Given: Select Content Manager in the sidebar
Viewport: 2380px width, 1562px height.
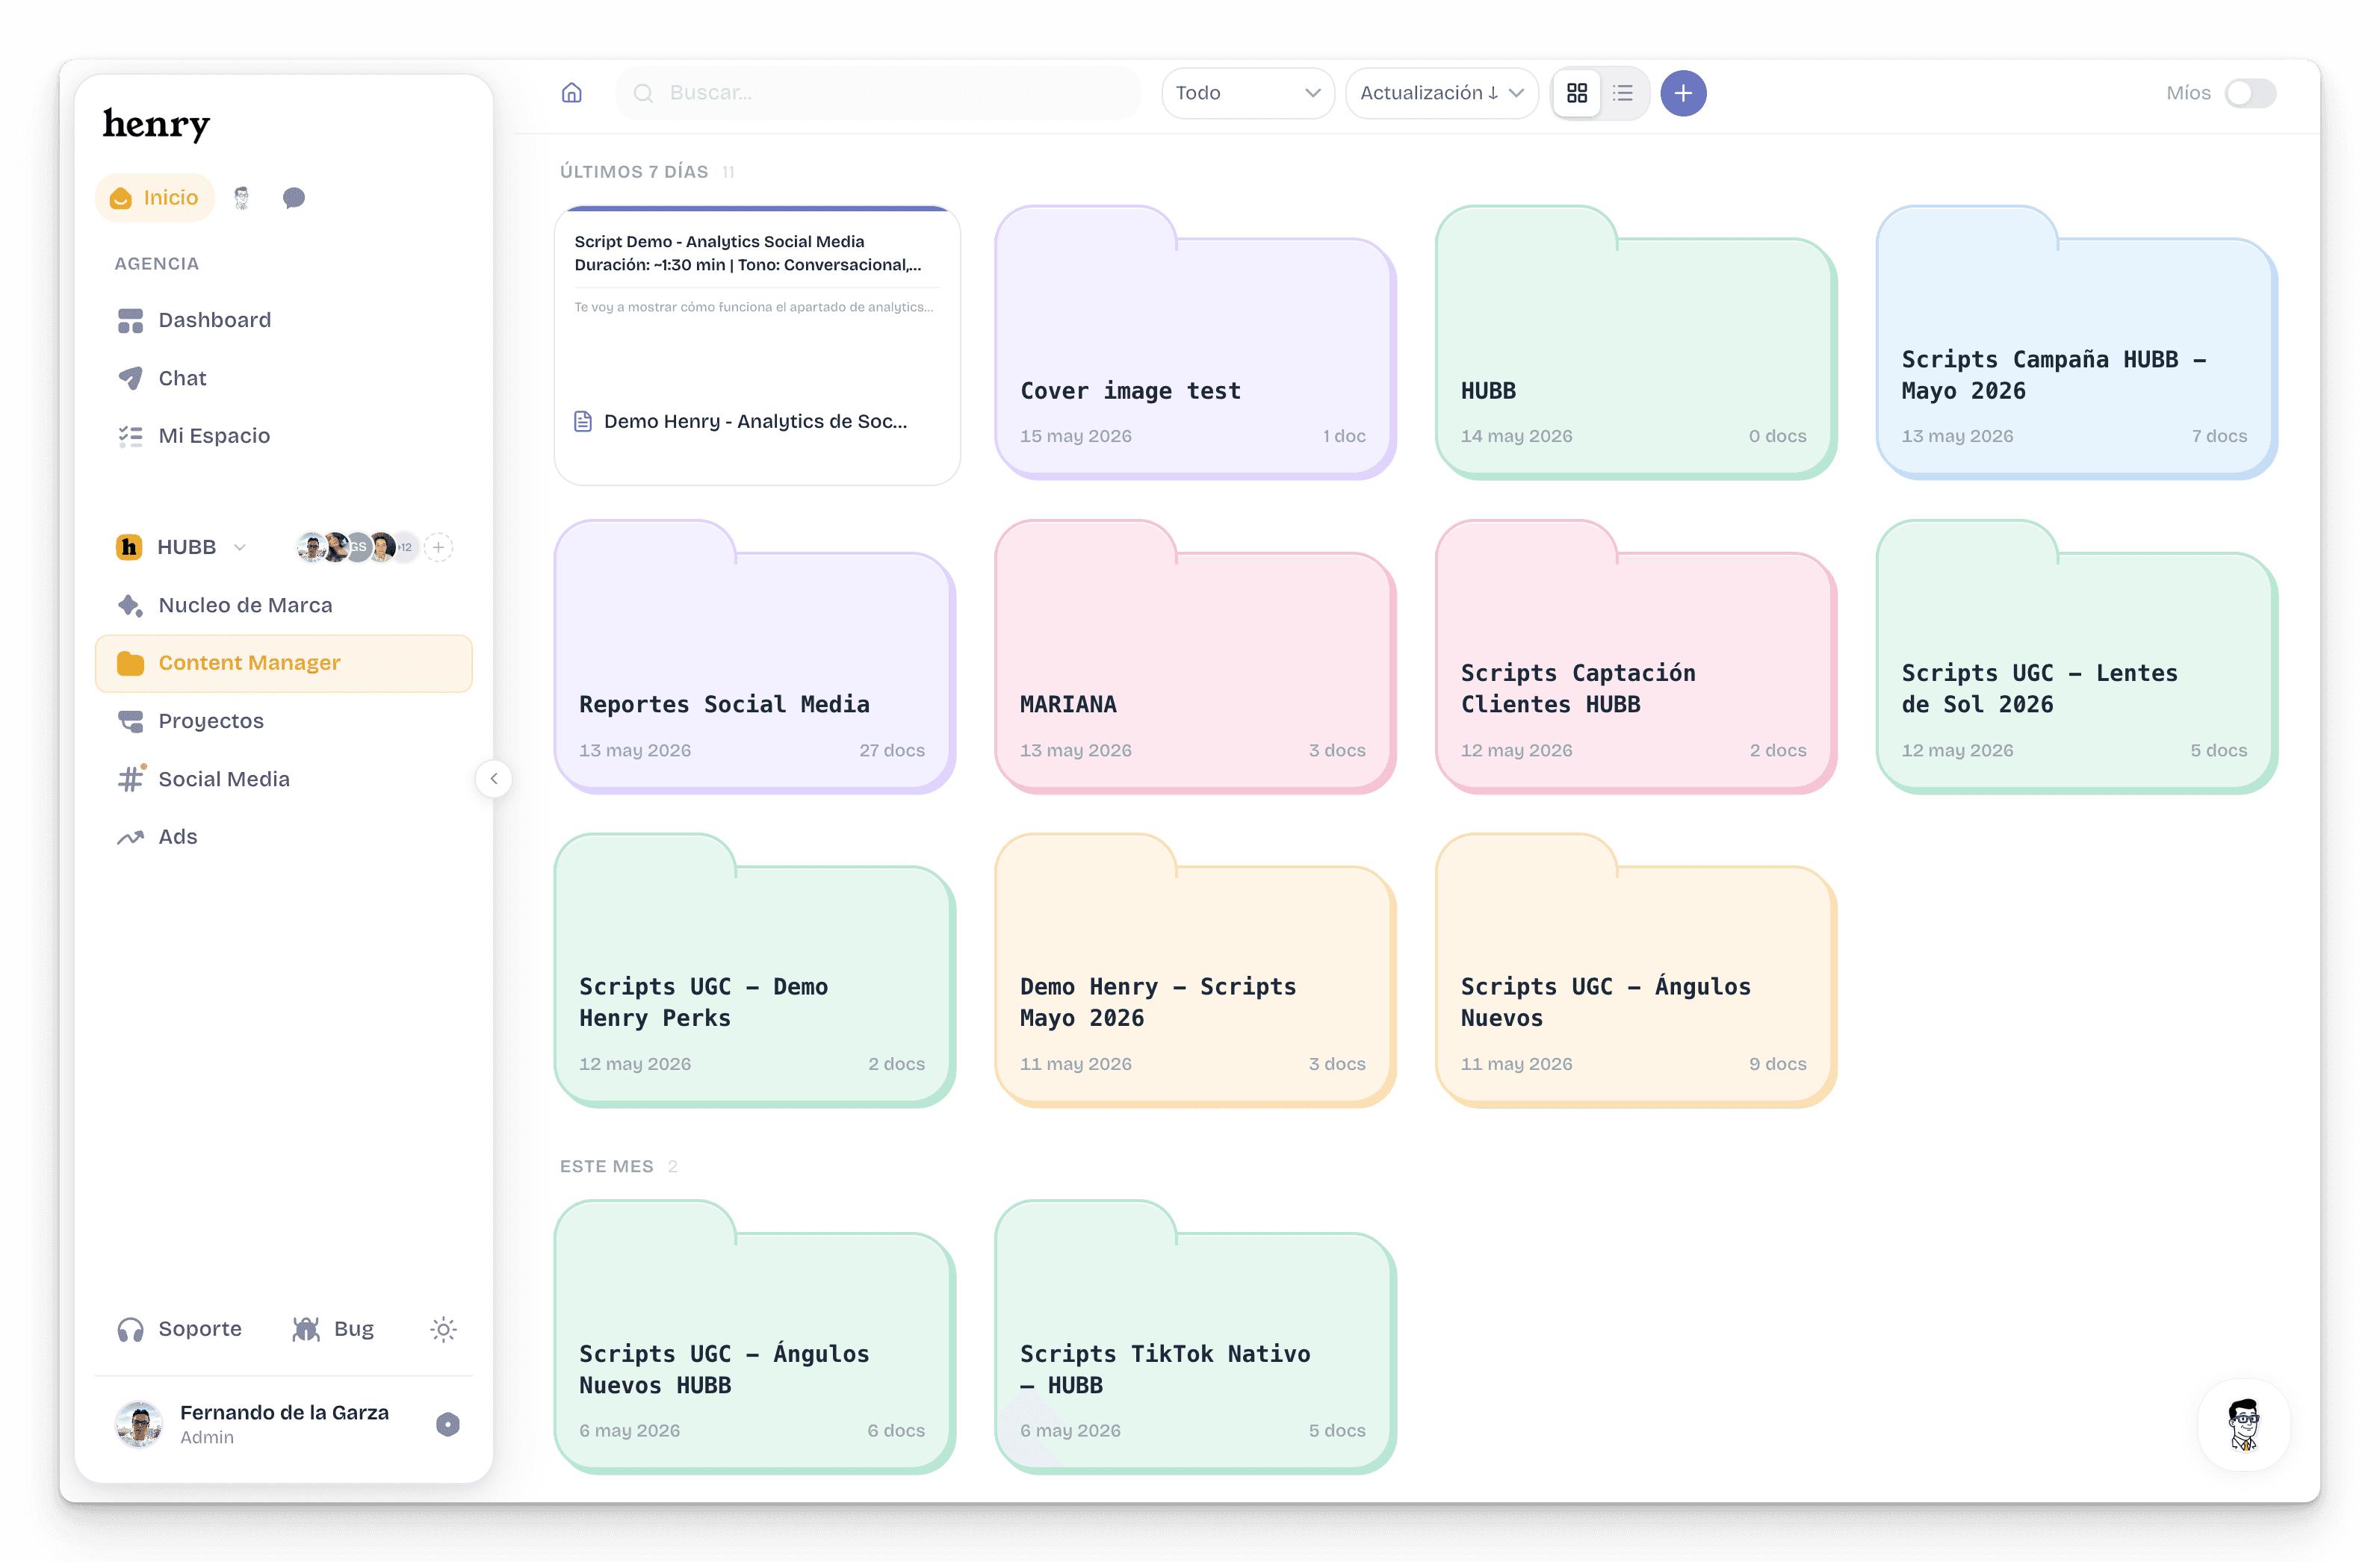Looking at the screenshot, I should click(x=283, y=662).
